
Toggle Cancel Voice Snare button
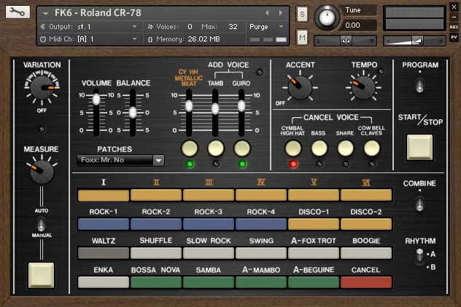(346, 148)
